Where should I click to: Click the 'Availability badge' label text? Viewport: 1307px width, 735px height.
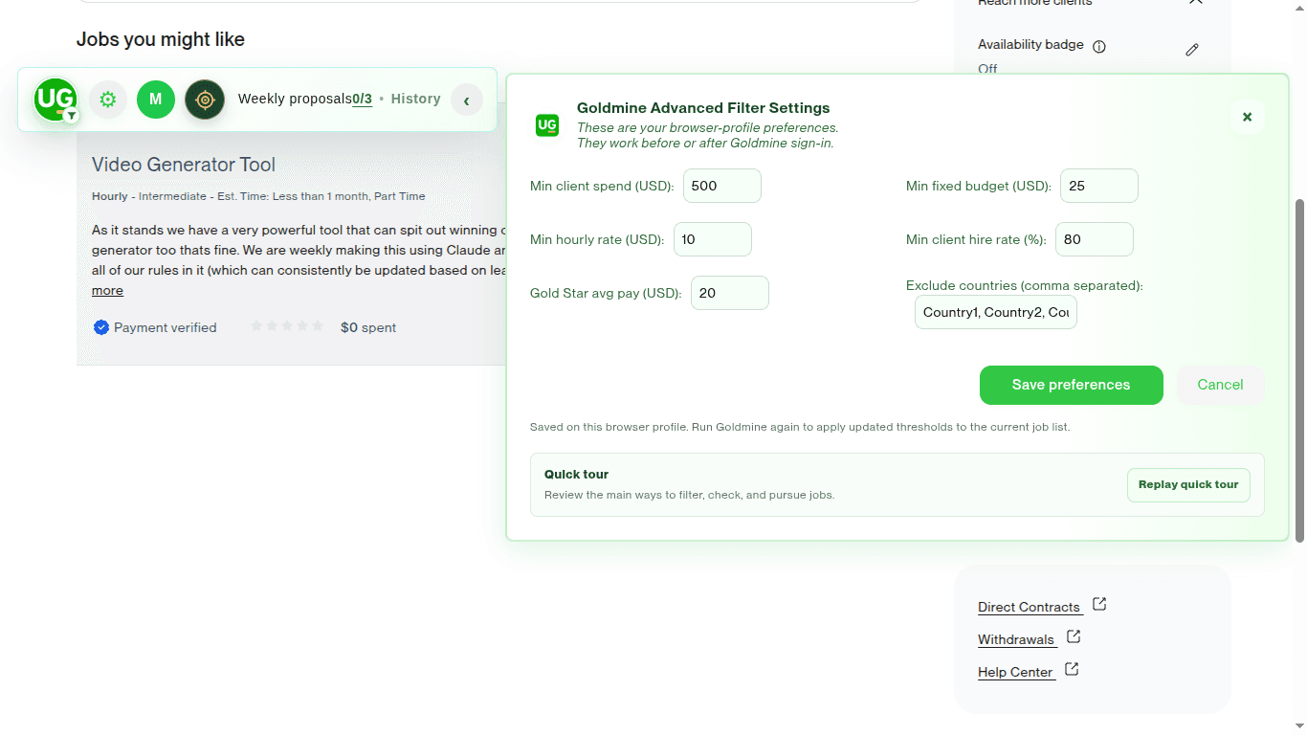pos(1030,45)
